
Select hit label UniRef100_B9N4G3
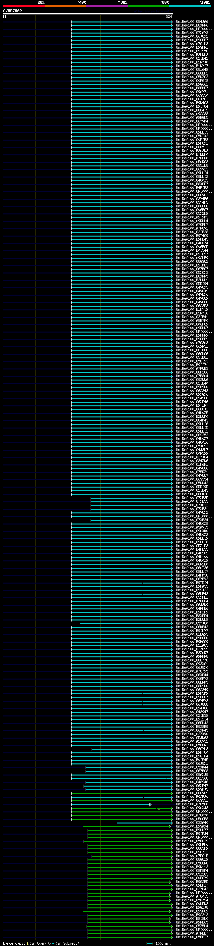(x=192, y=102)
